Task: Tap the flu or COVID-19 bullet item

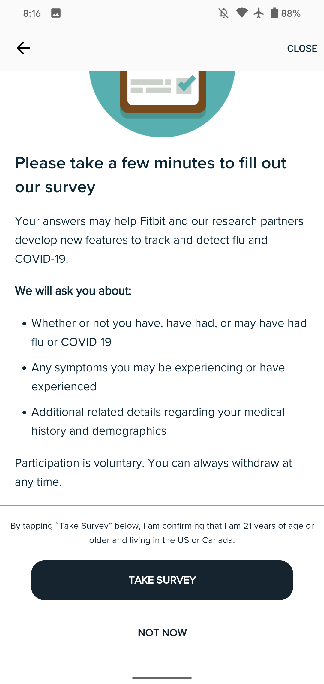Action: coord(169,332)
